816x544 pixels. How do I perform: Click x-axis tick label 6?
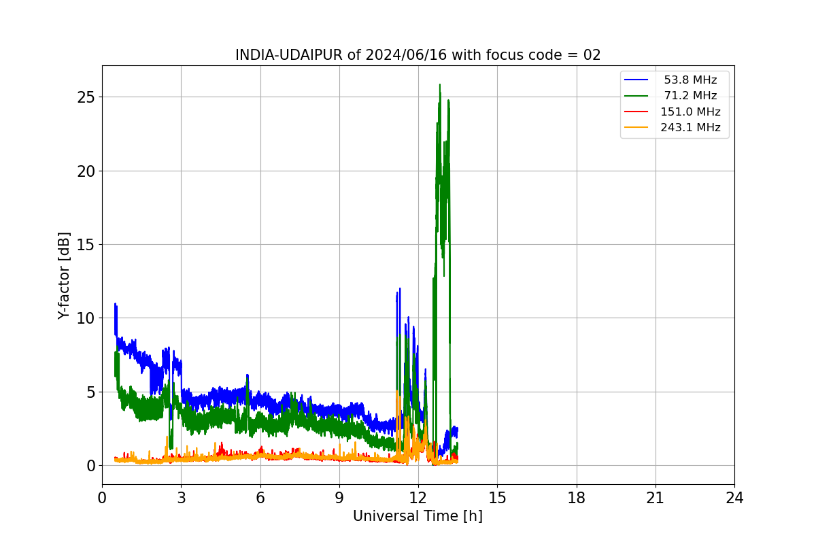click(x=260, y=498)
